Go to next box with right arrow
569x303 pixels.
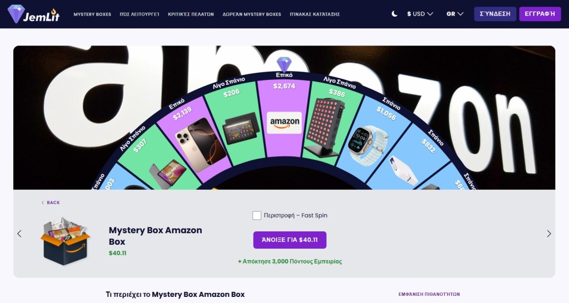(x=548, y=234)
